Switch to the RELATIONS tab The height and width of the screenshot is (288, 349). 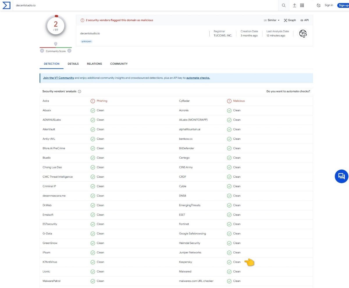(95, 64)
